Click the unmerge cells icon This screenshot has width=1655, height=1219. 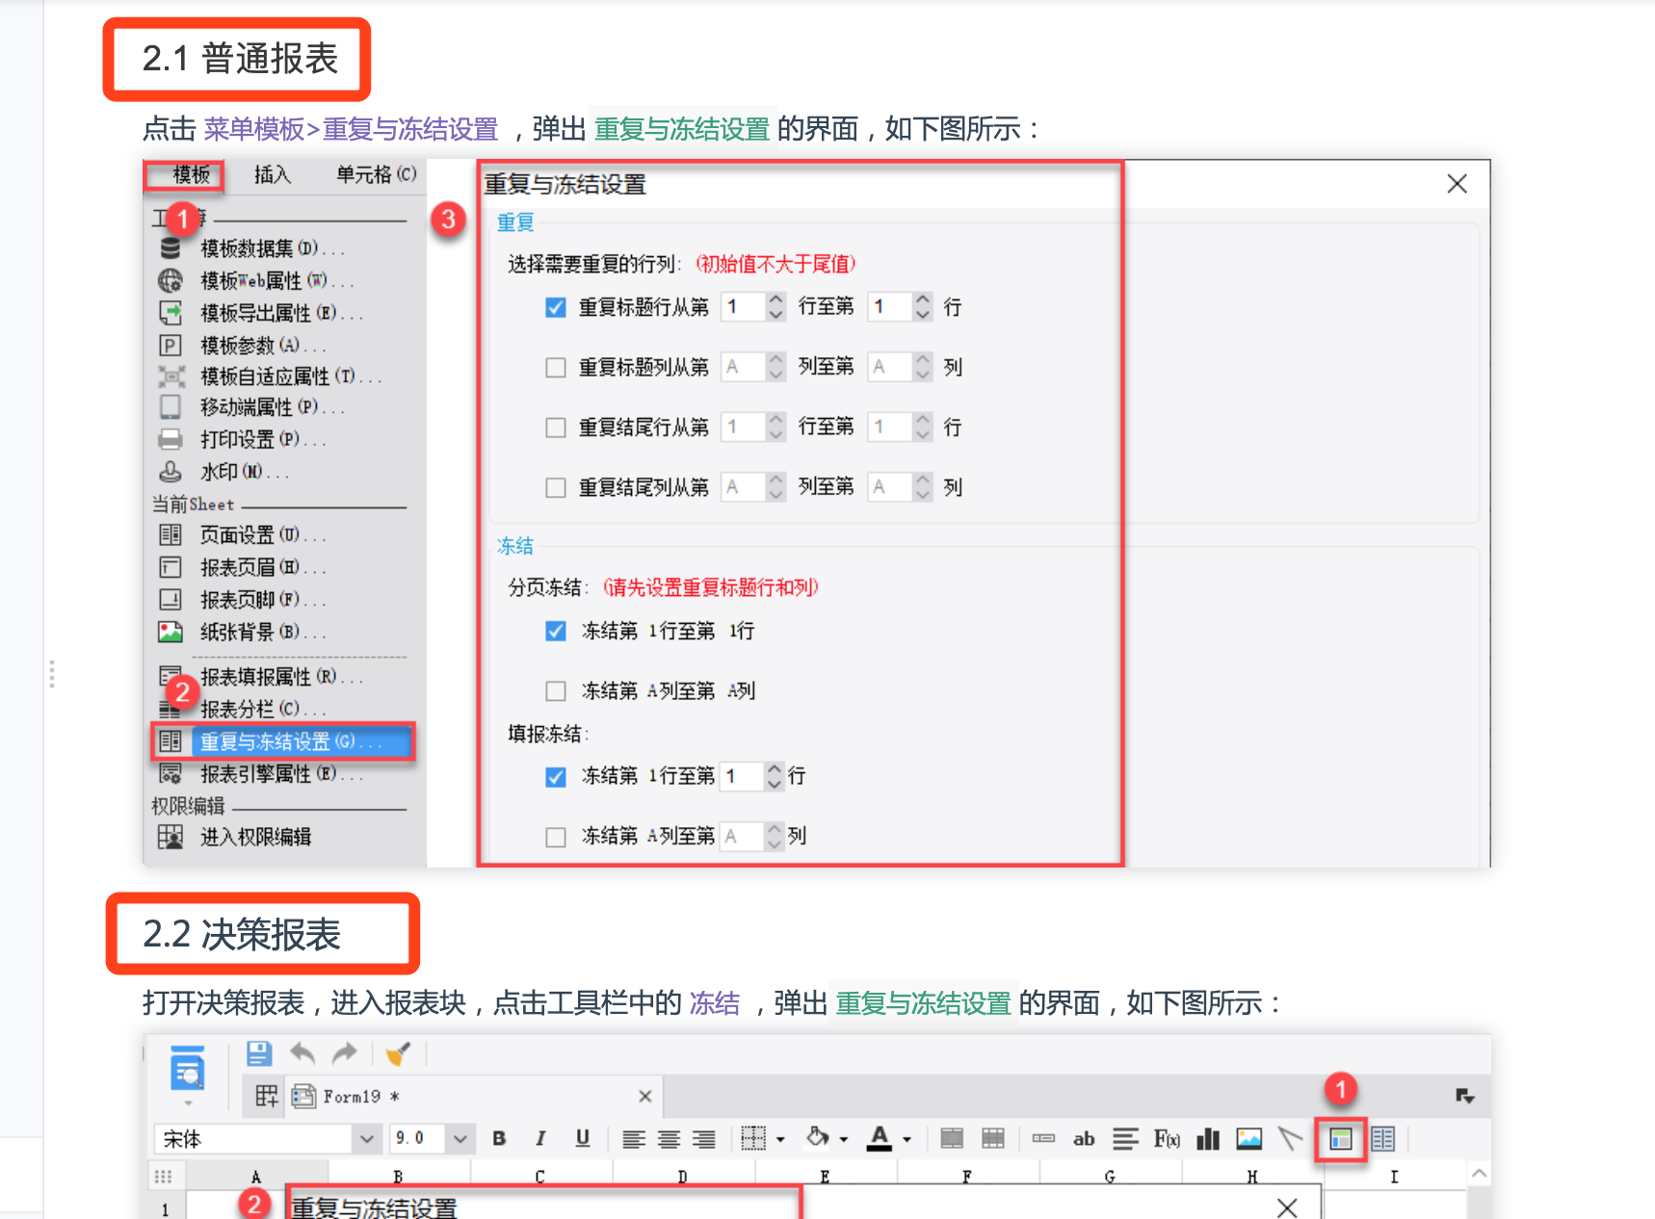tap(993, 1139)
